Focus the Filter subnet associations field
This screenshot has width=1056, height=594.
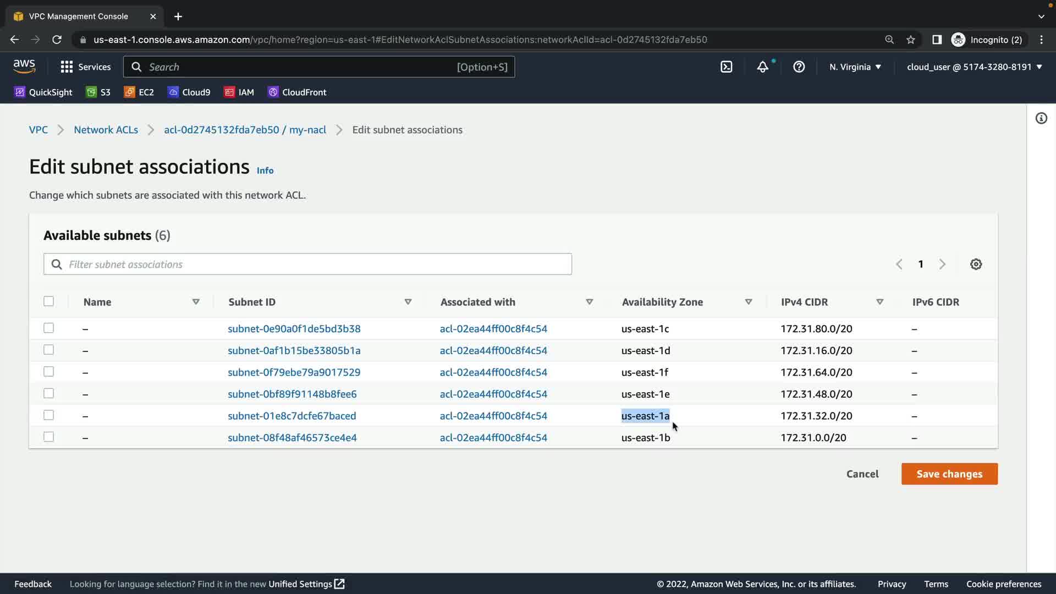coord(316,265)
